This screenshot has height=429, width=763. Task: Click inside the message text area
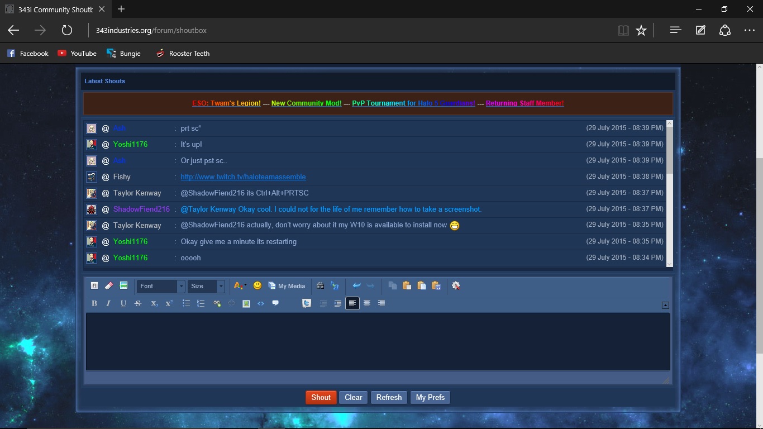click(x=378, y=341)
